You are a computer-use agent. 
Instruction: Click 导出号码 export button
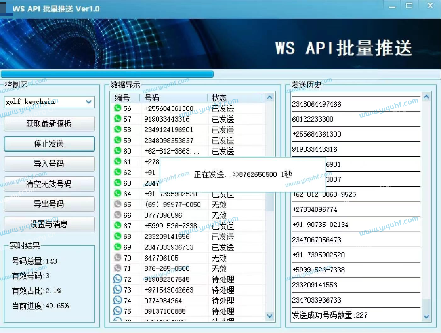point(49,204)
